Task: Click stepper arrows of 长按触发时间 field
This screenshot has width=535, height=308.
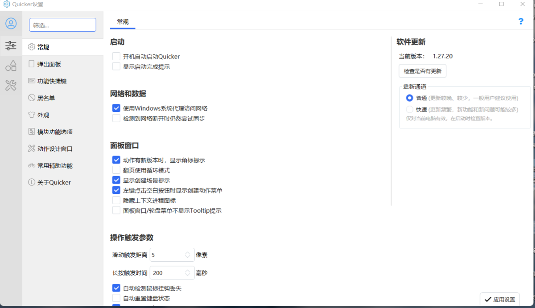Action: (188, 273)
